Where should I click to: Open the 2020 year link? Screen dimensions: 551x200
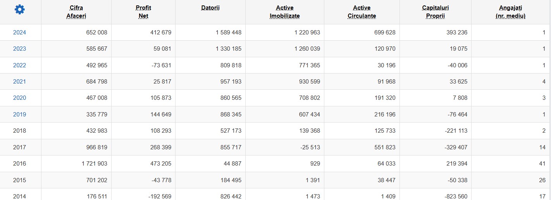(x=20, y=98)
